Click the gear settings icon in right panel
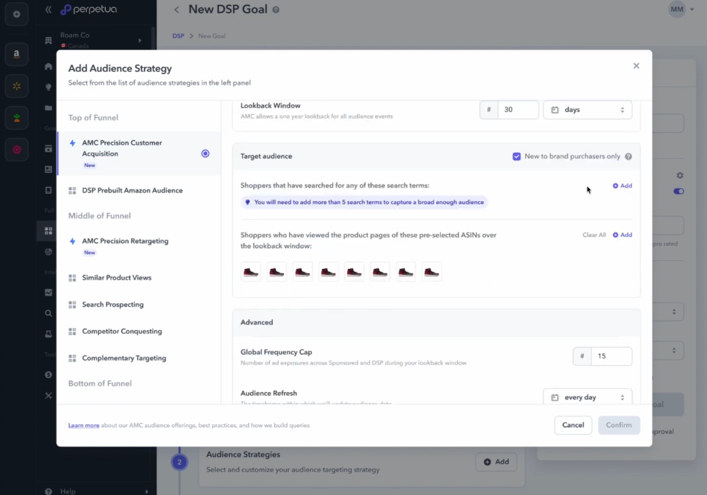The image size is (707, 495). [x=679, y=175]
